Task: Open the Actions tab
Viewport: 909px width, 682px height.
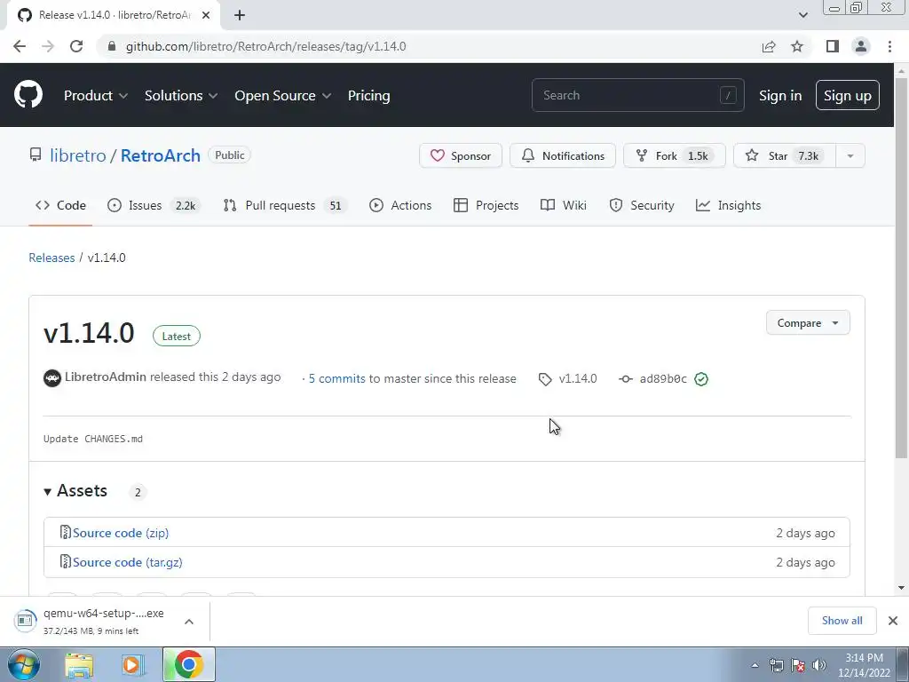Action: 400,205
